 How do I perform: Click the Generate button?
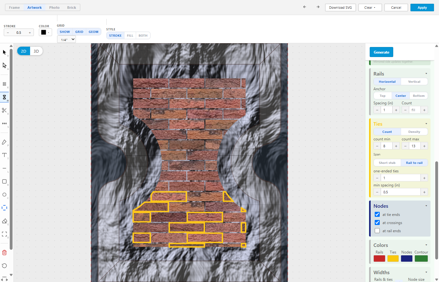[382, 52]
